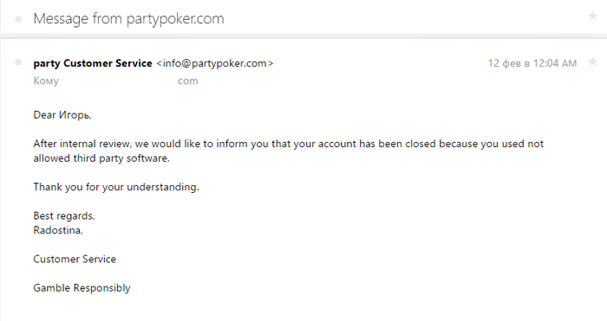The height and width of the screenshot is (321, 607).
Task: Click the "Gamble Responsibly" footer text
Action: (x=82, y=288)
